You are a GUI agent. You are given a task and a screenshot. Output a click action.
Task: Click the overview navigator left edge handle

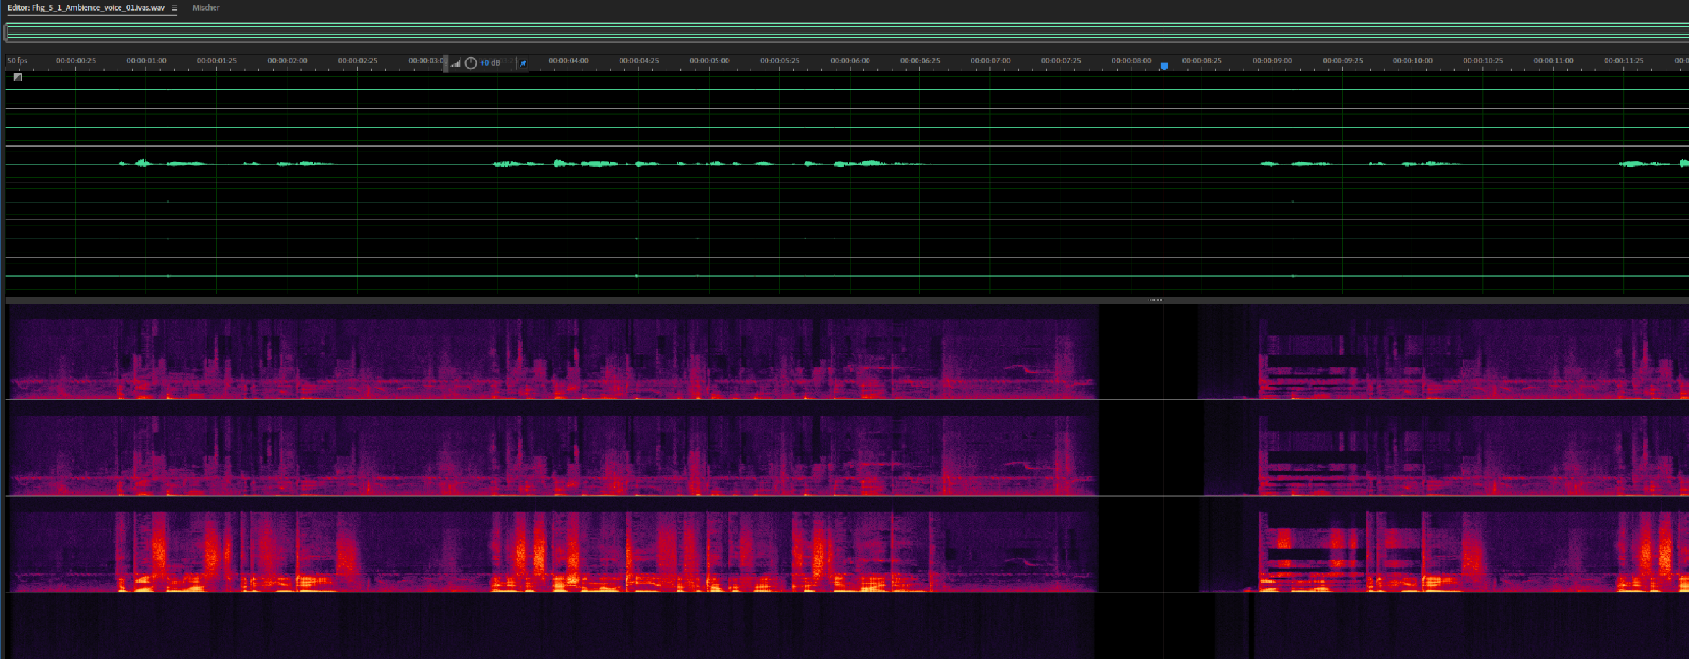(x=6, y=32)
